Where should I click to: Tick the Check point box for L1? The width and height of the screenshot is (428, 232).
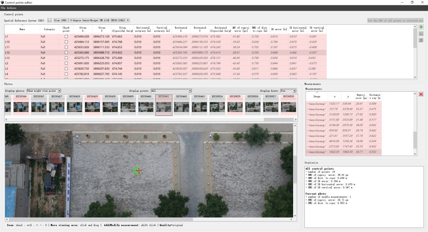pyautogui.click(x=66, y=36)
